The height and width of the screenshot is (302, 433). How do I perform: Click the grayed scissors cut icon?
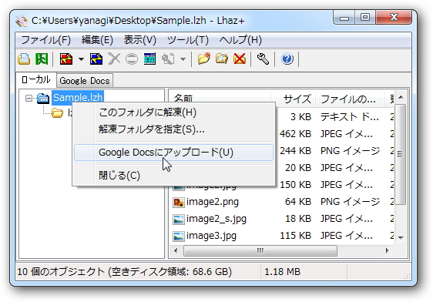point(114,59)
